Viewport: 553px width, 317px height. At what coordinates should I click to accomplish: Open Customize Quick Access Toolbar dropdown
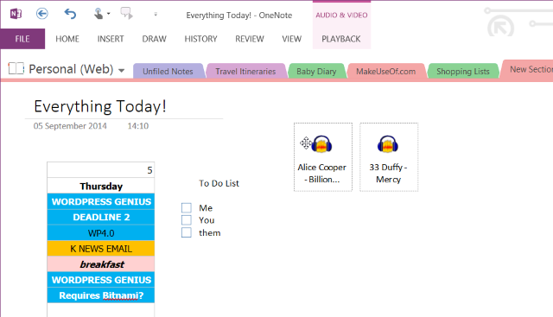156,15
